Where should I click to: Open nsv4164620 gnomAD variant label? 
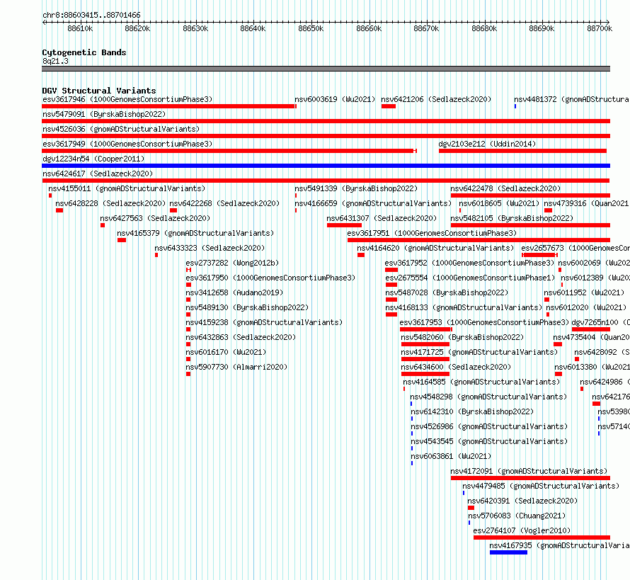coord(435,248)
